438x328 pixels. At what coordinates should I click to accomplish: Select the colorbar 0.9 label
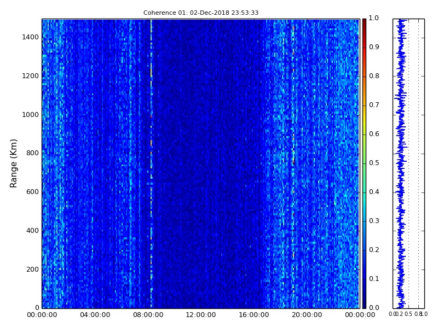click(374, 47)
